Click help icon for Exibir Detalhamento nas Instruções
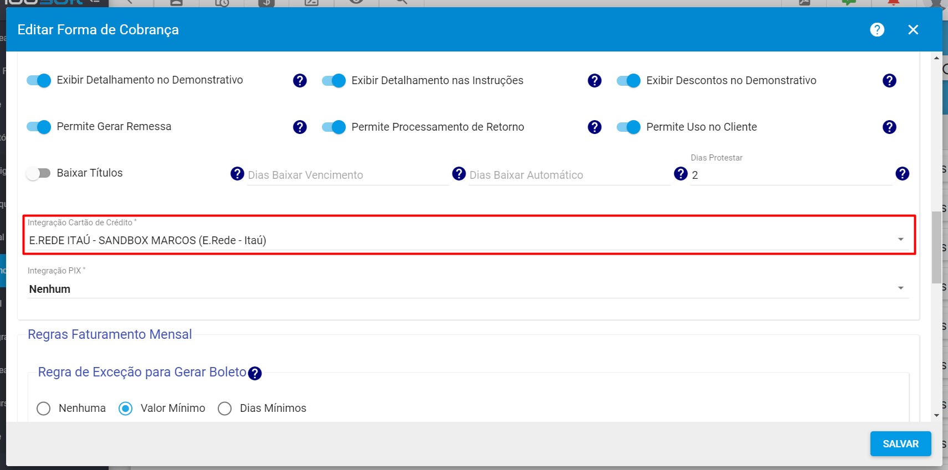Viewport: 948px width, 470px height. (595, 81)
